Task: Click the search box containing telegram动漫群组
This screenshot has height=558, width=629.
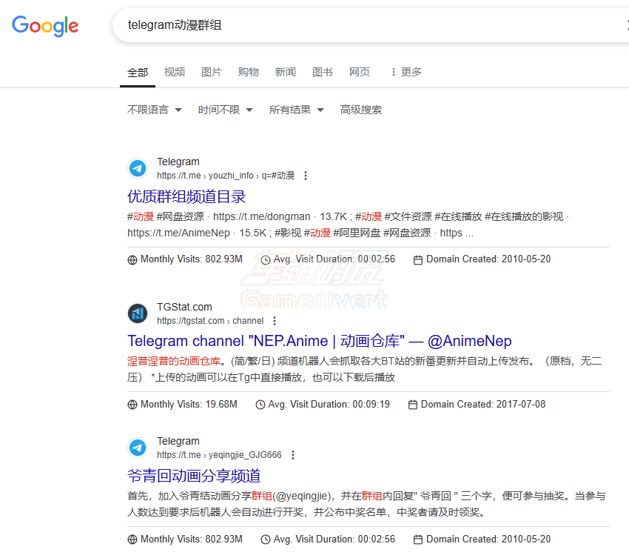Action: (x=370, y=25)
